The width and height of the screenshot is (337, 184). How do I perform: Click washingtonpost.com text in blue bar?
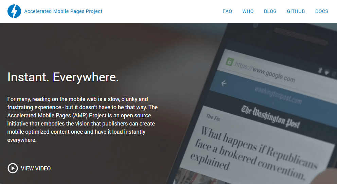point(278,95)
